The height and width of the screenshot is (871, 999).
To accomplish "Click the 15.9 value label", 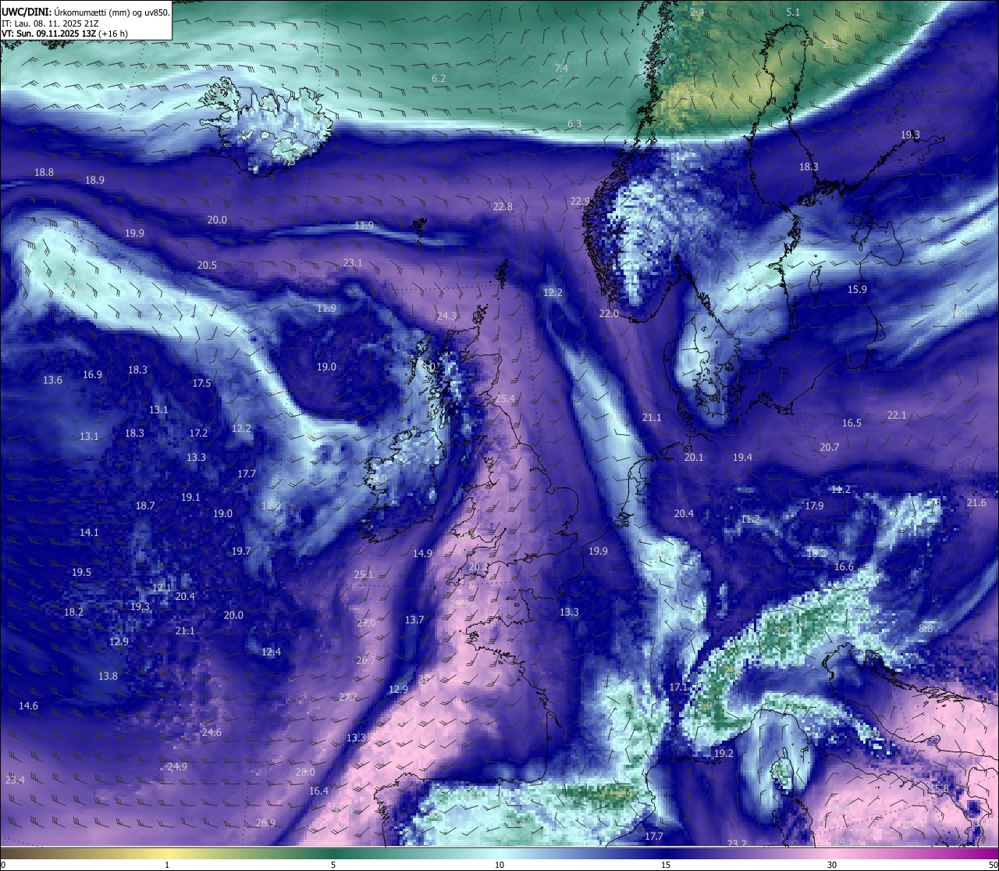I will point(857,290).
